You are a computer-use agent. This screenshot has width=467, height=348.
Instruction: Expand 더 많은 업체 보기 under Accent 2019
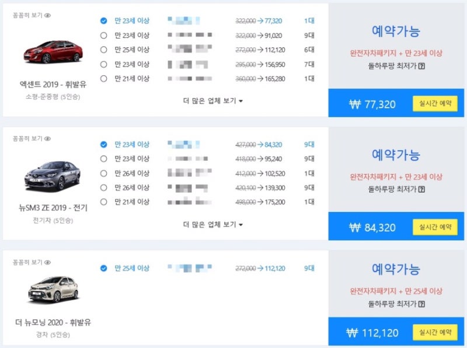[213, 101]
